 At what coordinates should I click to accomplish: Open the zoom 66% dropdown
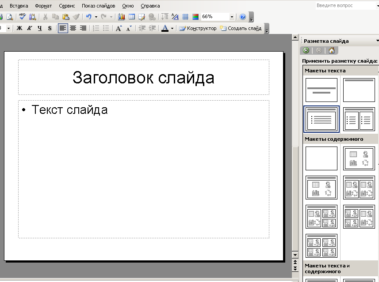tap(232, 17)
